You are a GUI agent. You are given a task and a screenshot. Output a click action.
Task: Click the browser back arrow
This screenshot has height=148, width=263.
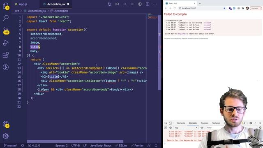(x=166, y=8)
